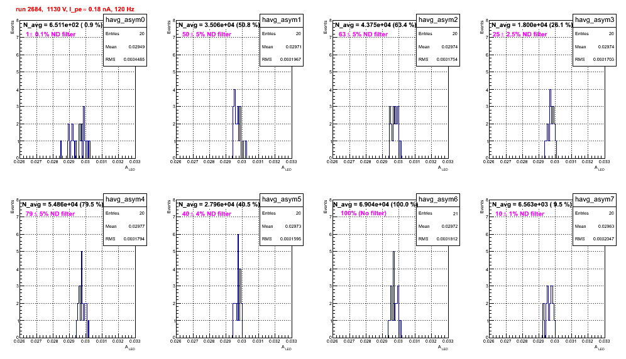Viewport: 626px width, 359px height.
Task: Click the N_avg = 3.506e+04 label
Action: [219, 24]
